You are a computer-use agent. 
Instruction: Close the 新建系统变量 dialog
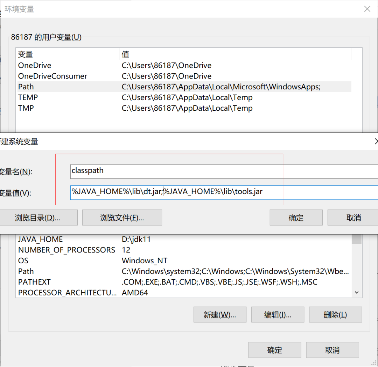pyautogui.click(x=376, y=141)
